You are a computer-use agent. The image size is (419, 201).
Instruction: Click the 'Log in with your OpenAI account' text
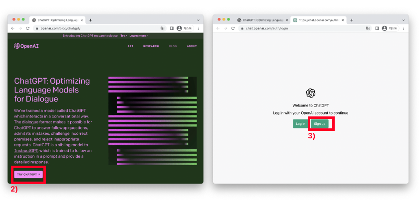coord(310,113)
